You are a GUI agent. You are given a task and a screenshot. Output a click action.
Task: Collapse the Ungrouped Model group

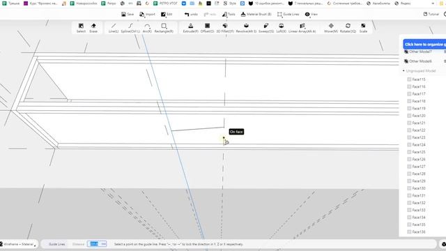(x=403, y=71)
